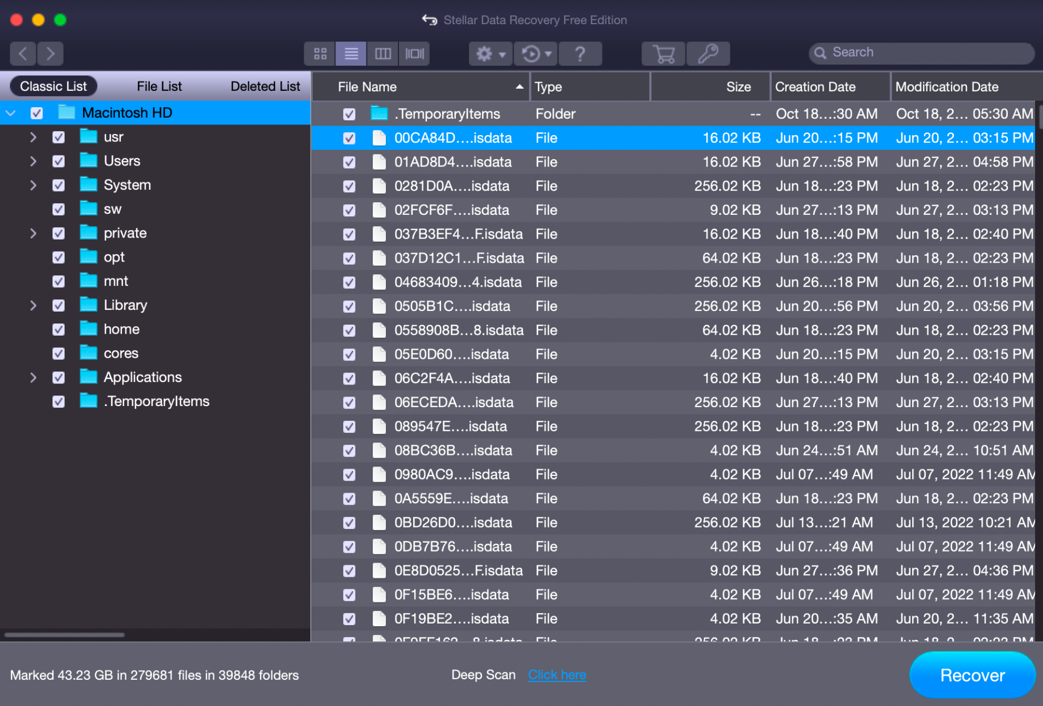Uncheck the usr folder checkbox
The height and width of the screenshot is (706, 1043).
[x=58, y=137]
